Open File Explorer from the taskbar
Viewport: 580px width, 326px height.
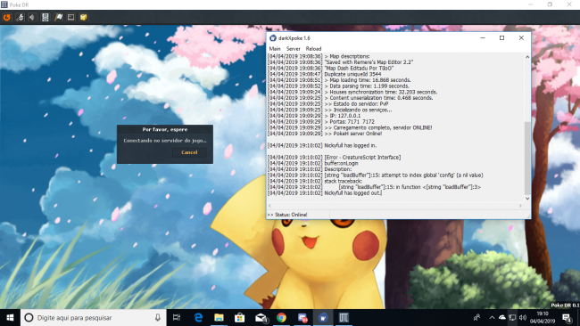(x=219, y=317)
